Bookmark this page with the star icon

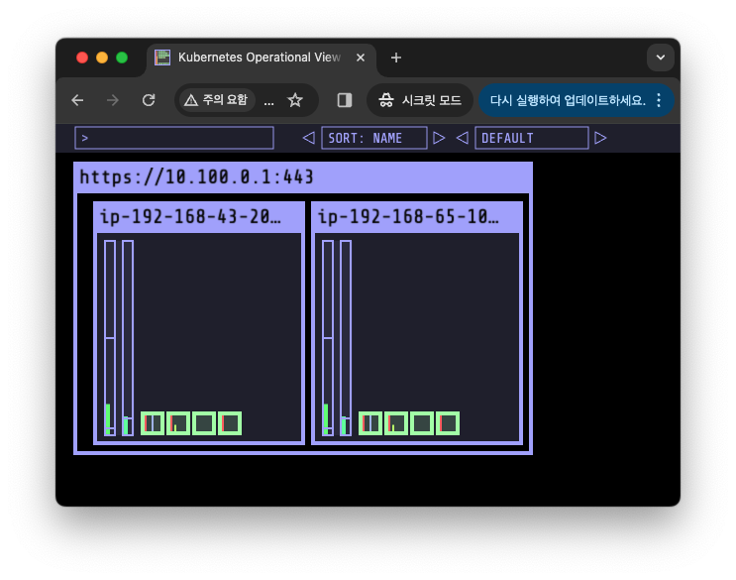[295, 100]
